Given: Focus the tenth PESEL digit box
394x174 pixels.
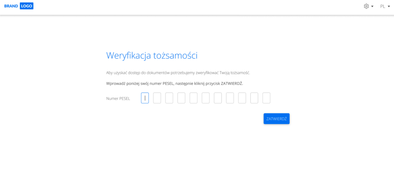Looking at the screenshot, I should [x=254, y=98].
